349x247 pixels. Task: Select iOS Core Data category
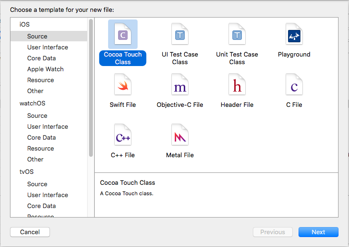click(41, 58)
